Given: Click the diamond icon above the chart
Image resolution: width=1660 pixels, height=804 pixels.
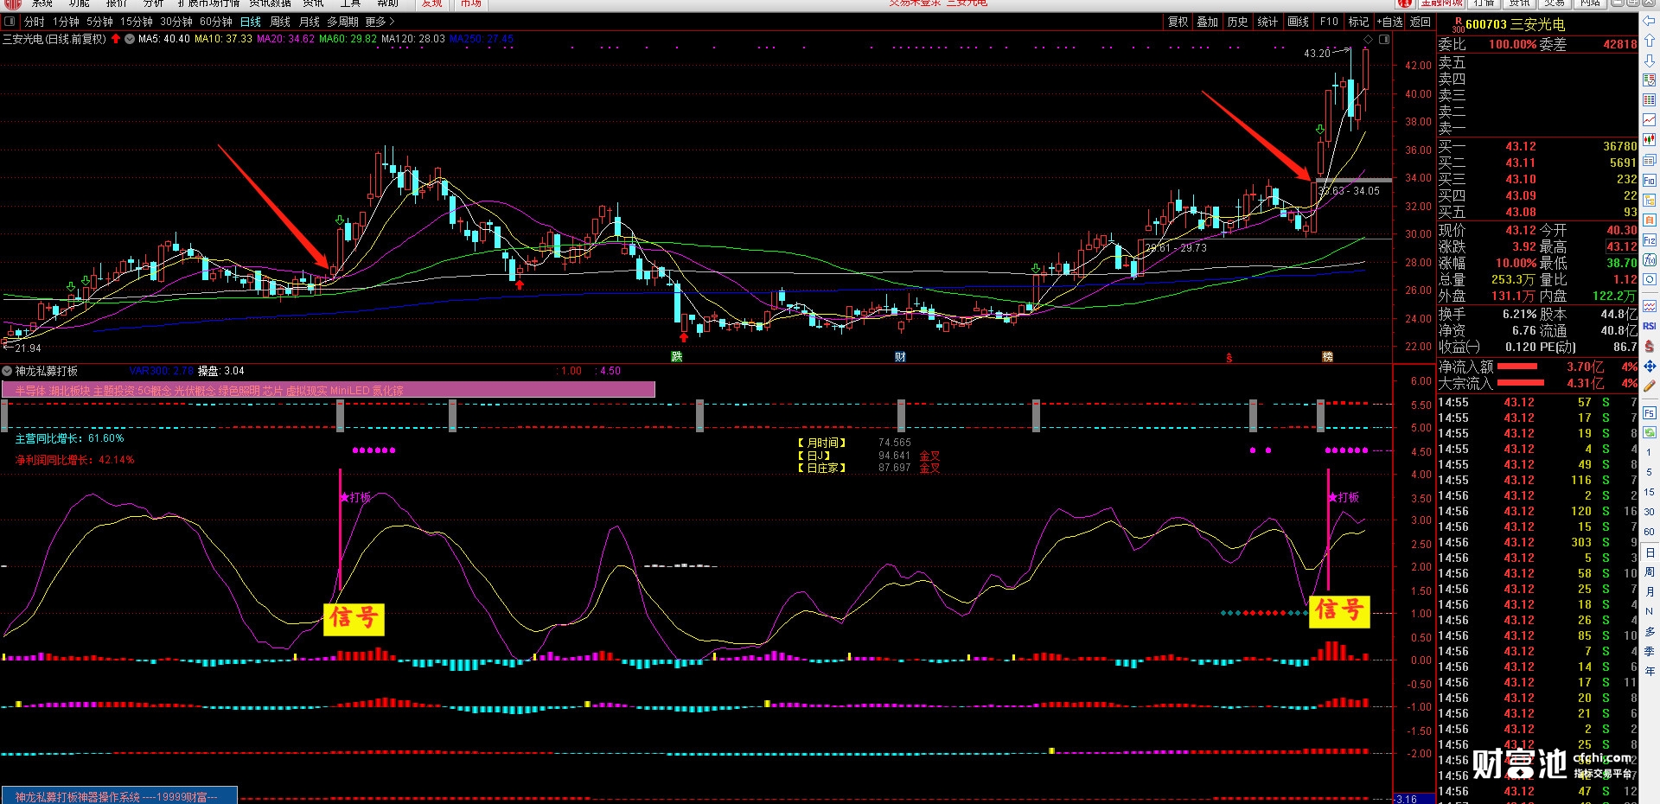Looking at the screenshot, I should point(1368,40).
